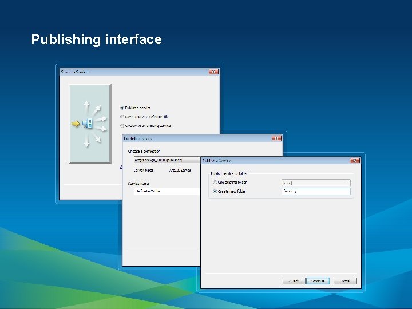The width and height of the screenshot is (412, 309).
Task: Click the Continue button
Action: [x=318, y=281]
